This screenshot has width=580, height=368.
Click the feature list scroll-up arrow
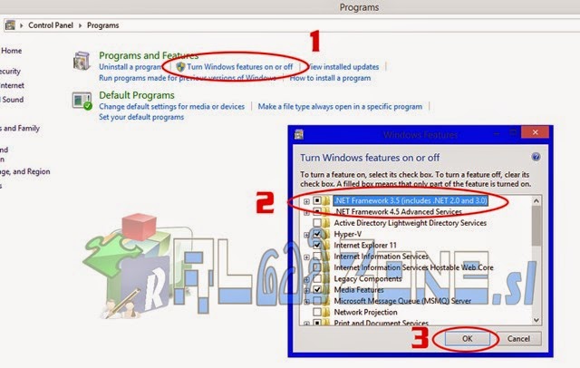coord(536,201)
